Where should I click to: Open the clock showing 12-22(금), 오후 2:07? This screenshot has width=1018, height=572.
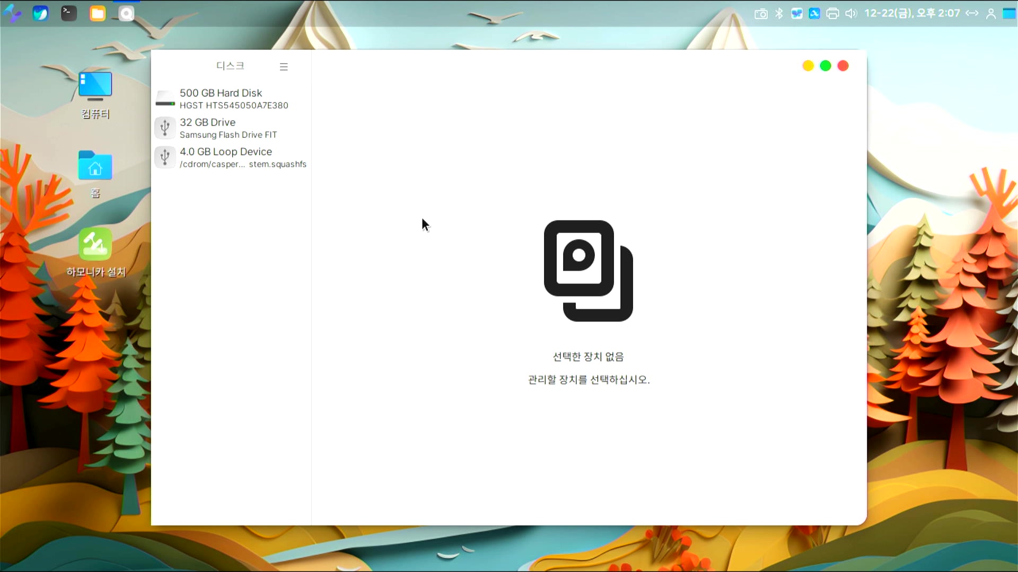pos(912,13)
